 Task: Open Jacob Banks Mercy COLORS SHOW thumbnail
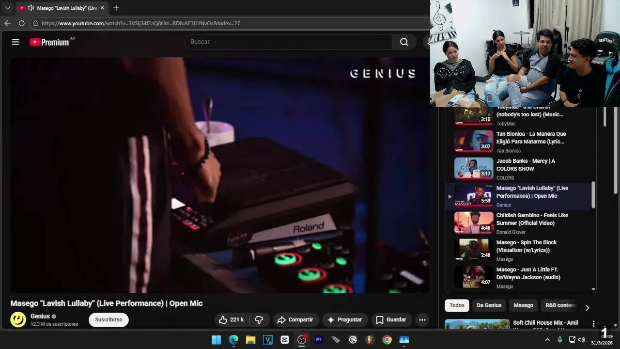[x=474, y=168]
